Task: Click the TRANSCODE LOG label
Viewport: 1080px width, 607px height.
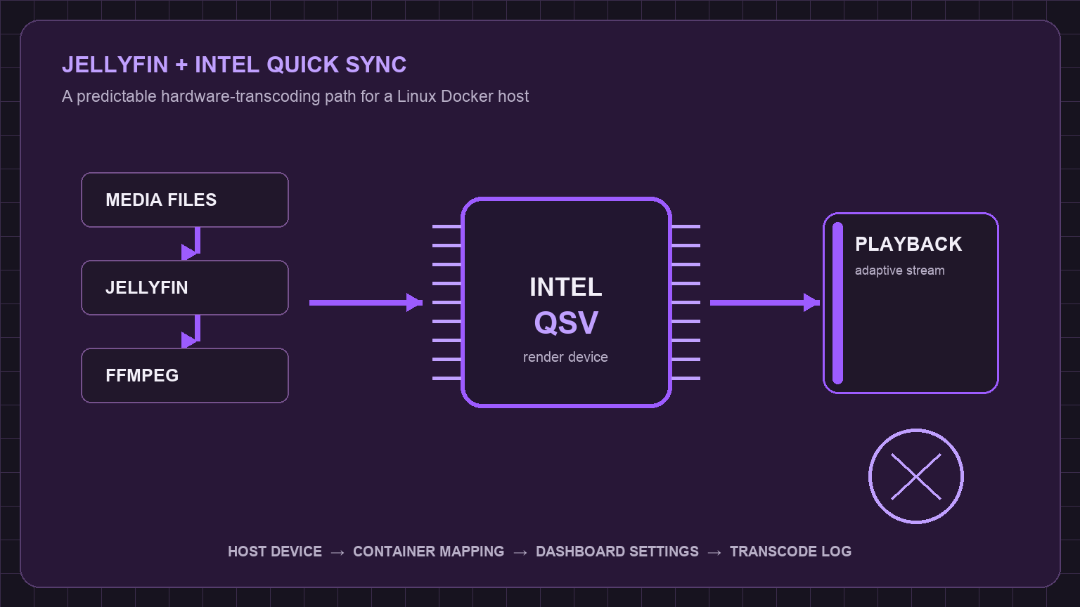Action: pyautogui.click(x=790, y=551)
